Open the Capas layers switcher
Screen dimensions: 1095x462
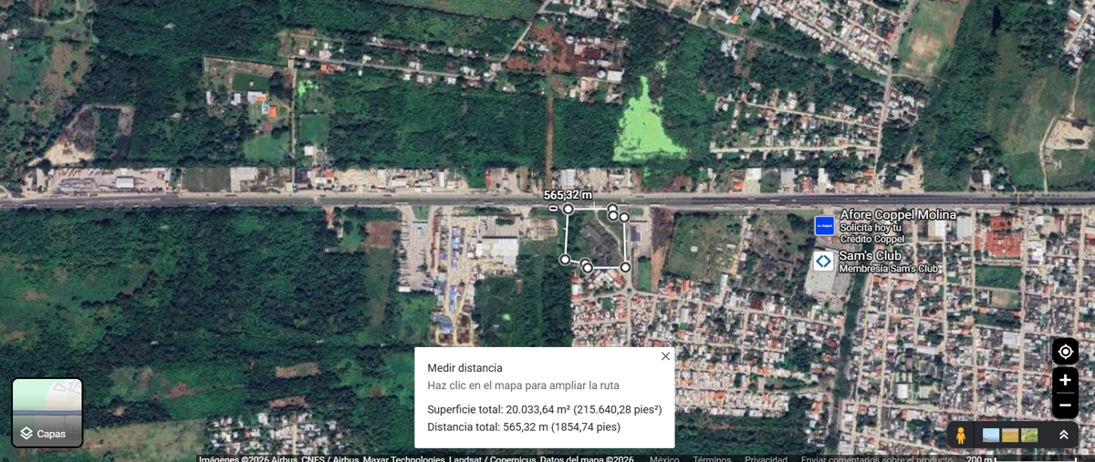[x=47, y=413]
